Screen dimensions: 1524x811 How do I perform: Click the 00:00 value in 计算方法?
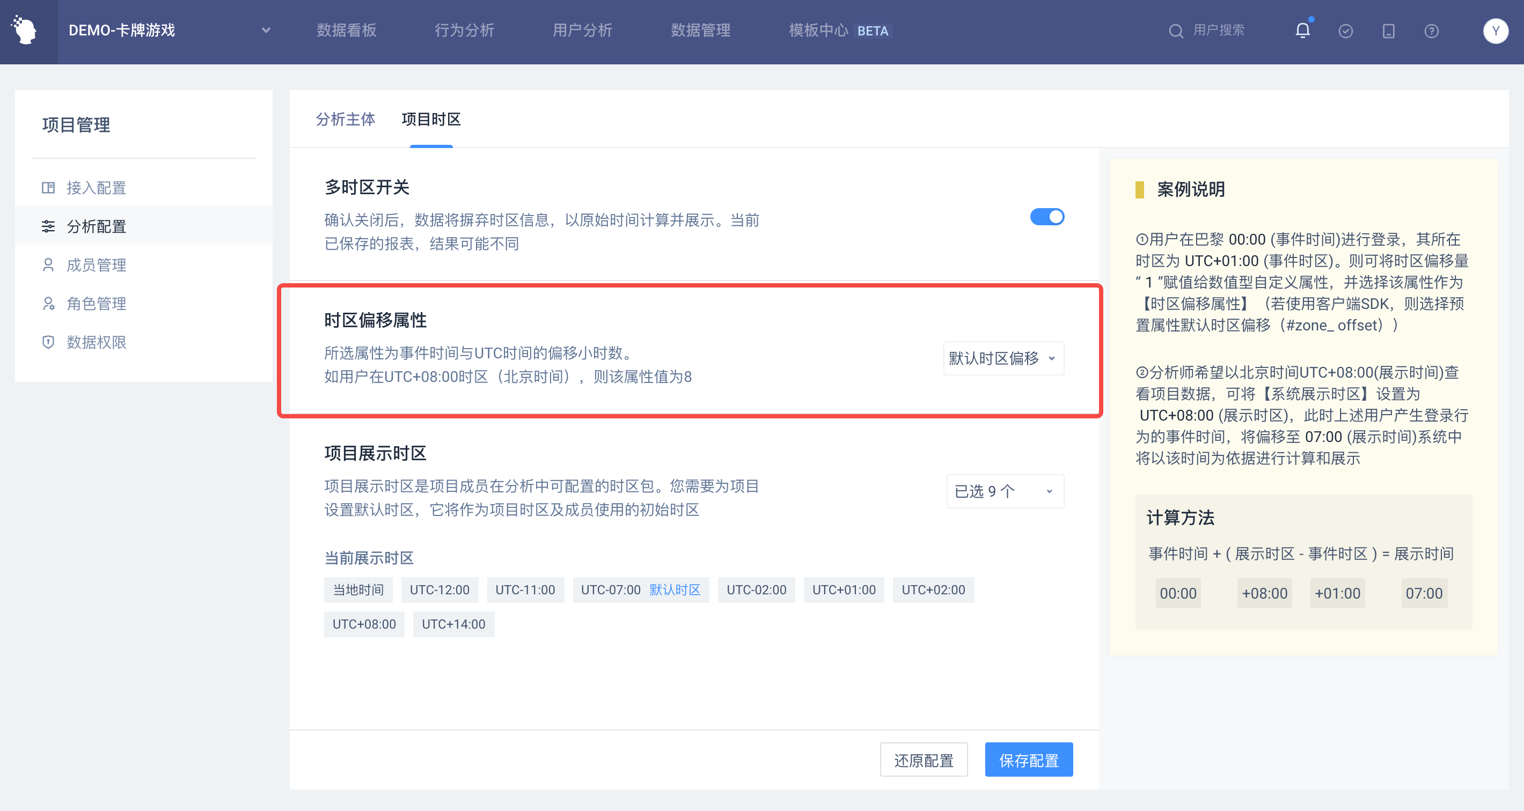pyautogui.click(x=1178, y=593)
